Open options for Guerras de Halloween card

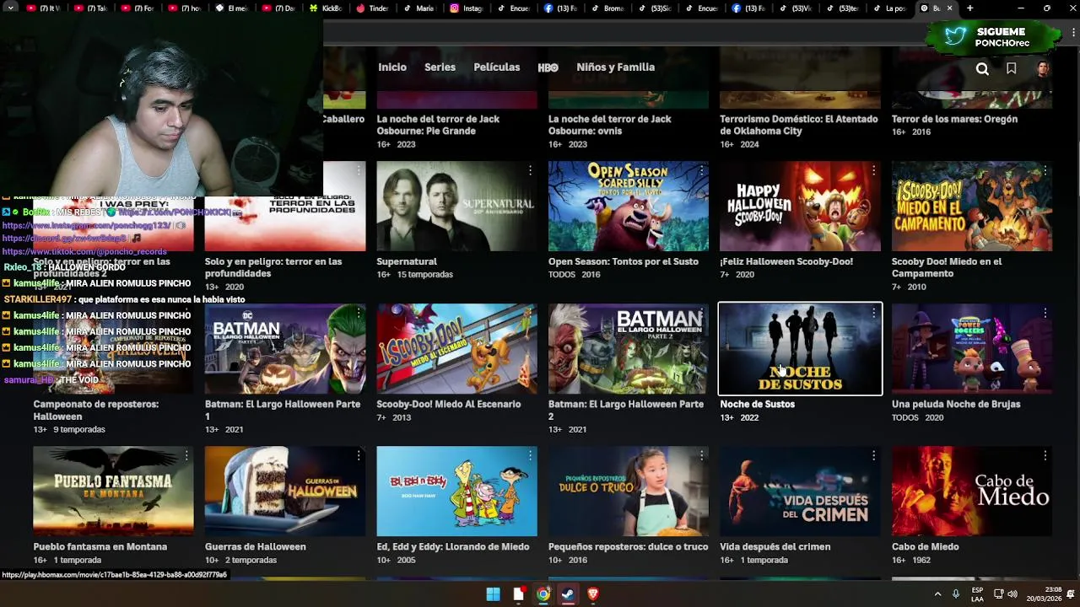coord(358,455)
